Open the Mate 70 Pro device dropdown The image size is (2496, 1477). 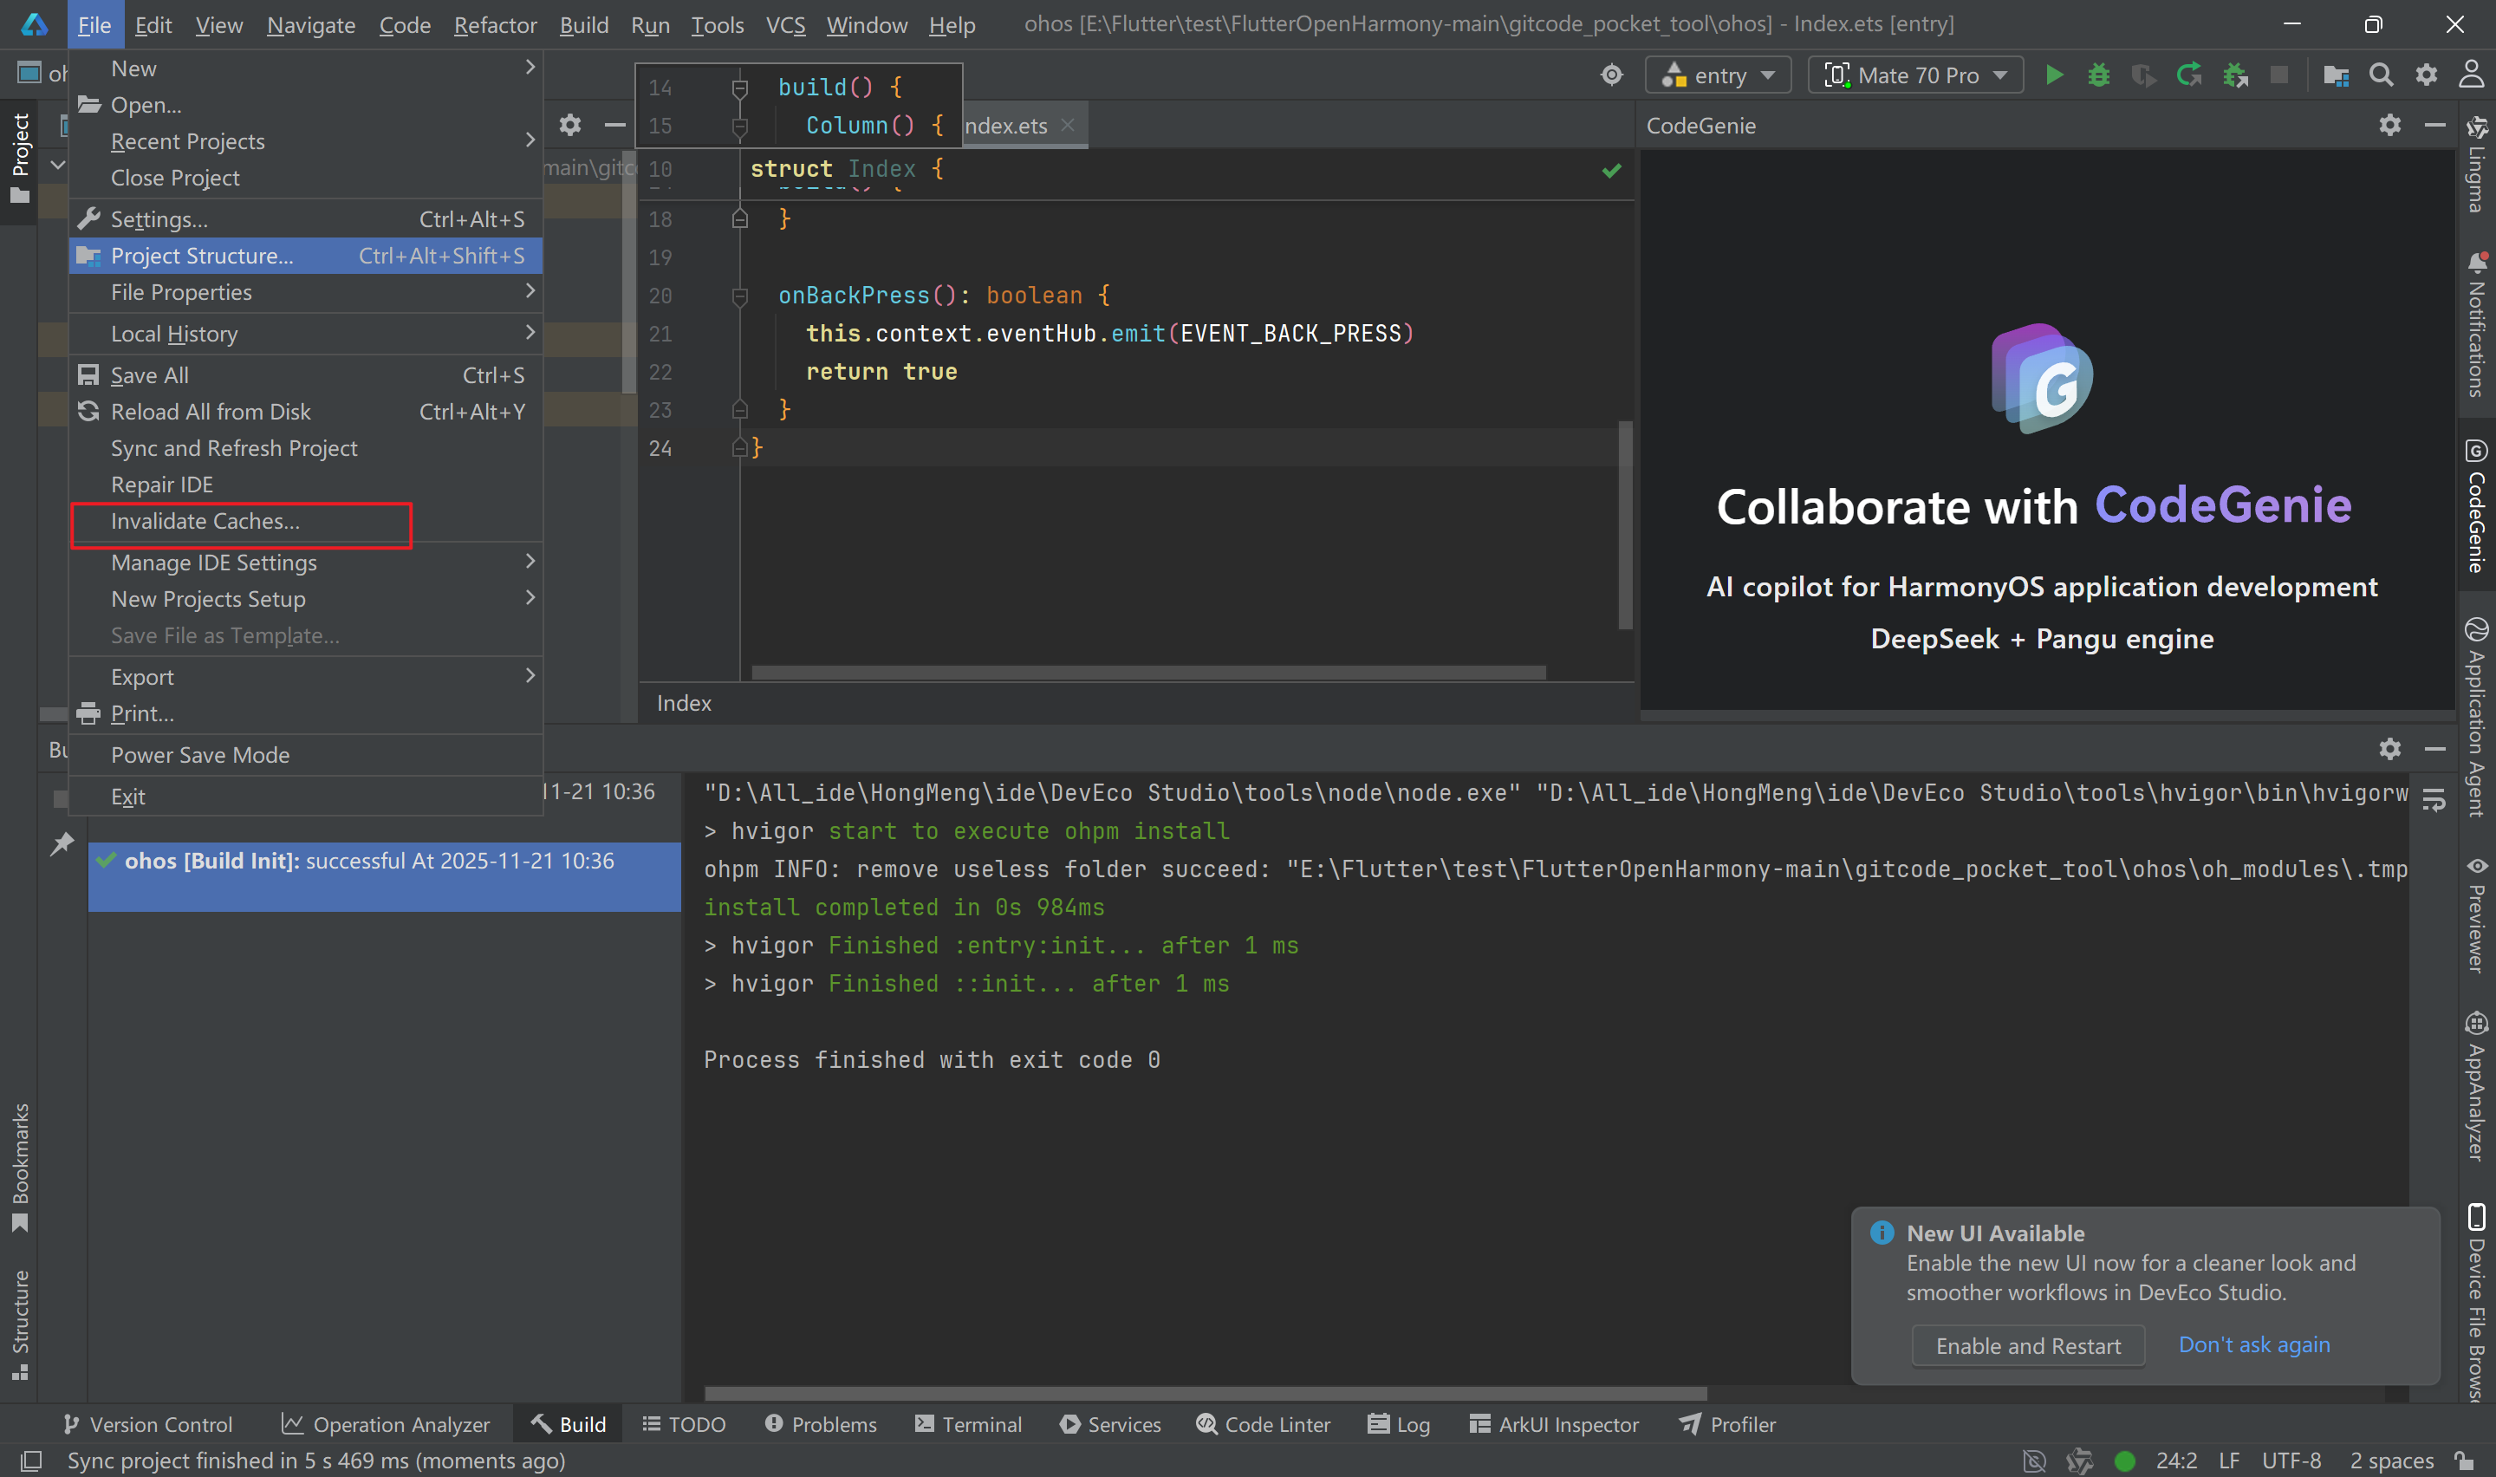coord(1916,75)
